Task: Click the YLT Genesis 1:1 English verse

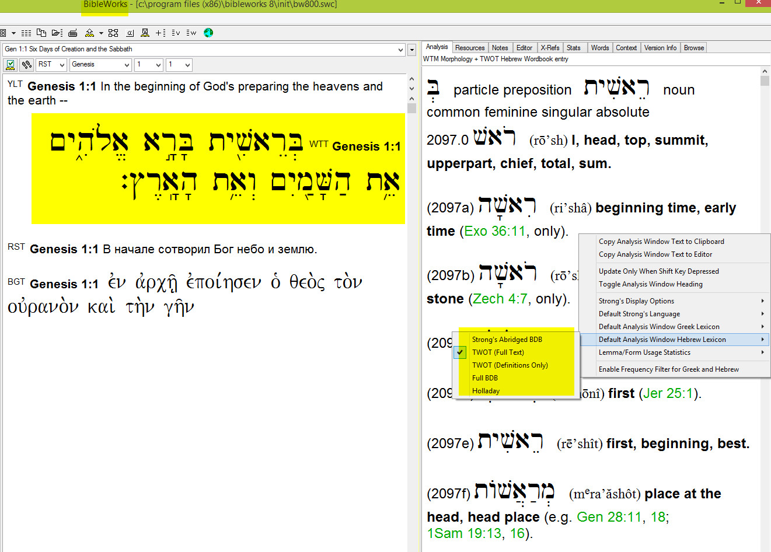Action: [x=195, y=93]
